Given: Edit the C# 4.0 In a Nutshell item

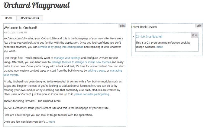Looking at the screenshot, I should tap(195, 35).
